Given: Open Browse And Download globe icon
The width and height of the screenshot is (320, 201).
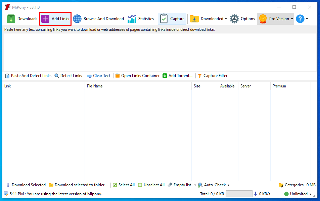Looking at the screenshot, I should tap(77, 19).
